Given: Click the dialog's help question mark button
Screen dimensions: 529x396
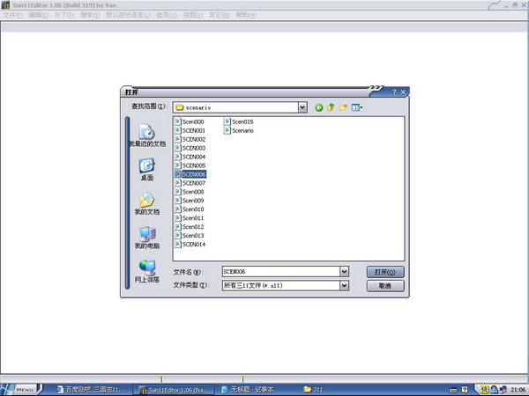Looking at the screenshot, I should point(393,92).
